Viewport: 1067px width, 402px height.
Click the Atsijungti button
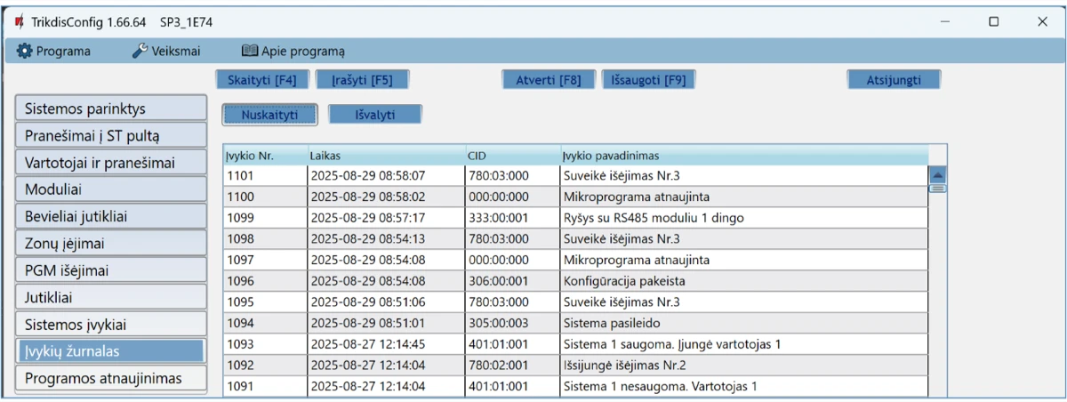pos(894,80)
